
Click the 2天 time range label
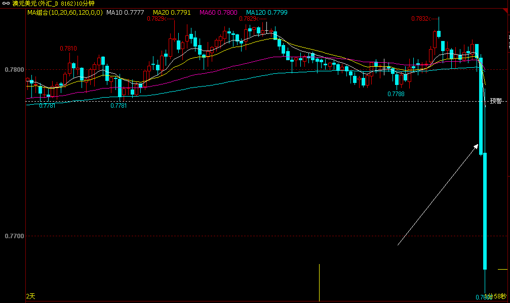tap(30, 296)
